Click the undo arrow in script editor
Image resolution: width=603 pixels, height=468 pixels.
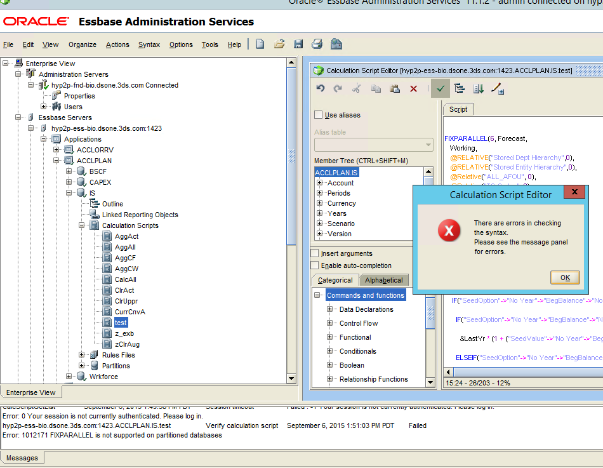321,88
